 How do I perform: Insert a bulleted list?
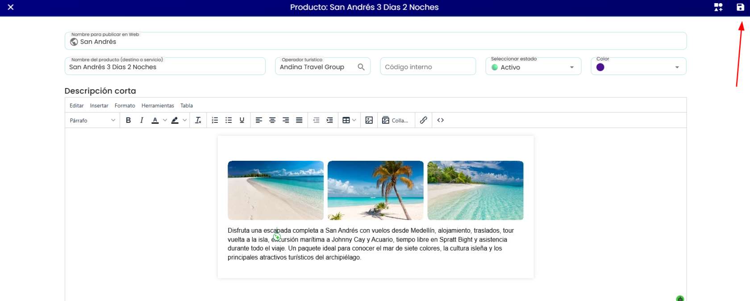229,120
